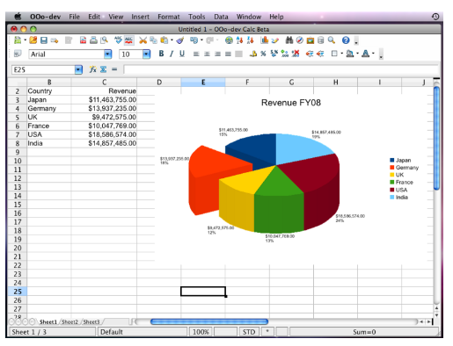Click the Data Sources icon

[x=321, y=40]
